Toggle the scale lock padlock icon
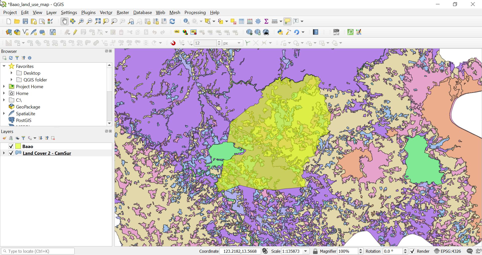 pos(315,251)
